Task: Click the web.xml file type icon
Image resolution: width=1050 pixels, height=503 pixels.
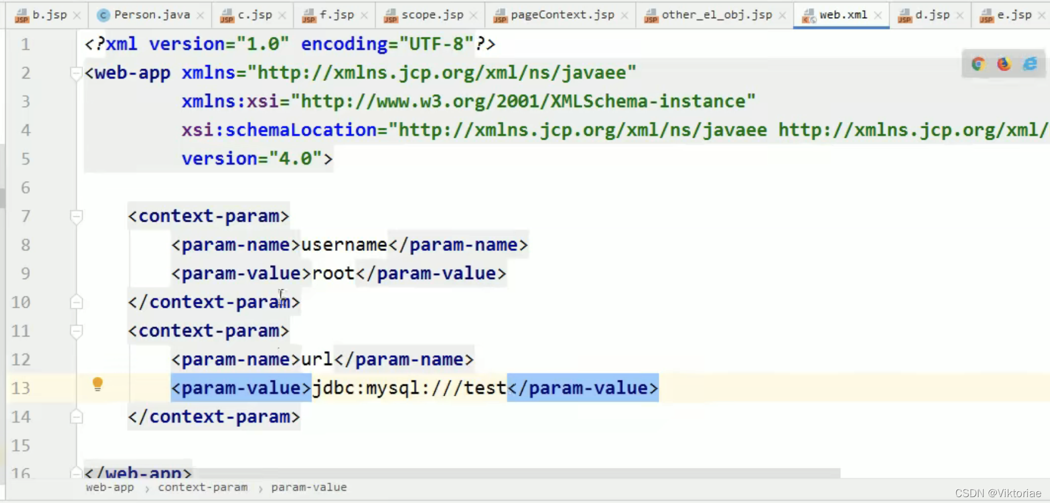Action: pyautogui.click(x=809, y=16)
